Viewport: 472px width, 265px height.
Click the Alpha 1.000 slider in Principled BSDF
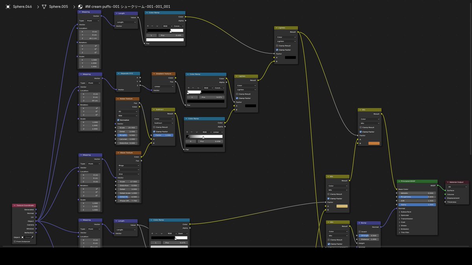pos(417,205)
